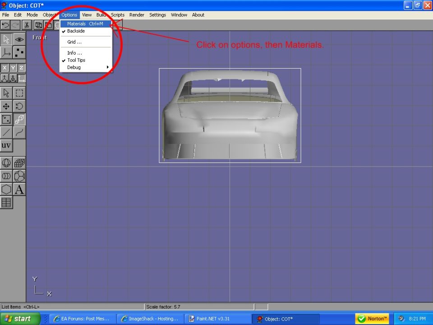The image size is (433, 325).
Task: Click 'Scale factor: 5.7' in status bar
Action: 163,307
